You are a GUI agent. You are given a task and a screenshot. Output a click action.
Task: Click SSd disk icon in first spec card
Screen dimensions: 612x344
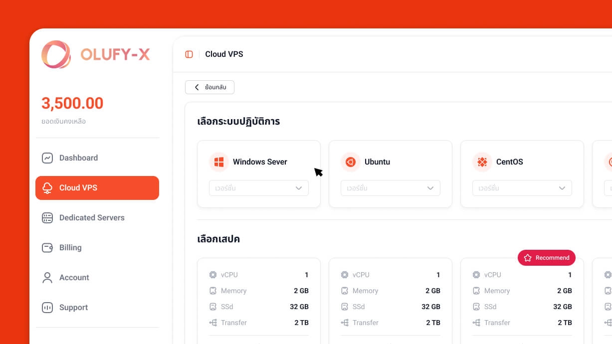coord(213,307)
